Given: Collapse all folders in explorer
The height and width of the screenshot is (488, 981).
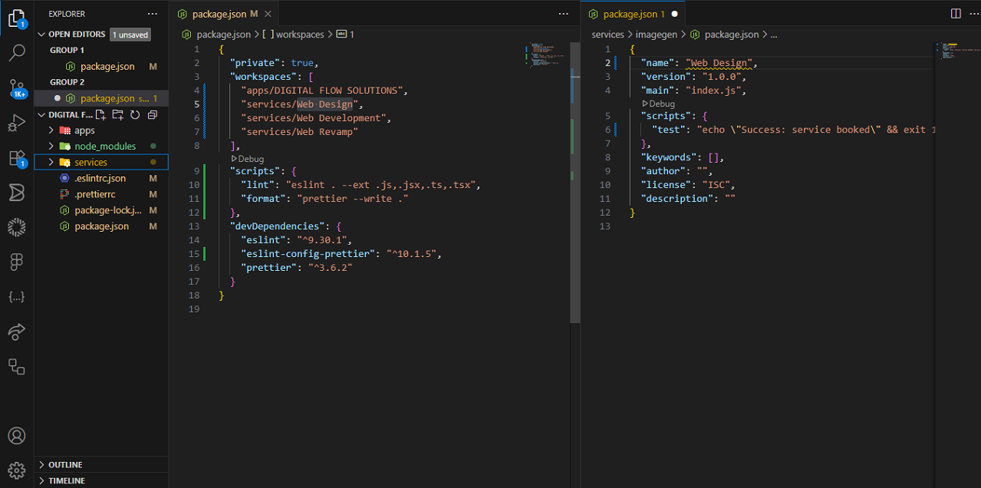Looking at the screenshot, I should click(152, 115).
